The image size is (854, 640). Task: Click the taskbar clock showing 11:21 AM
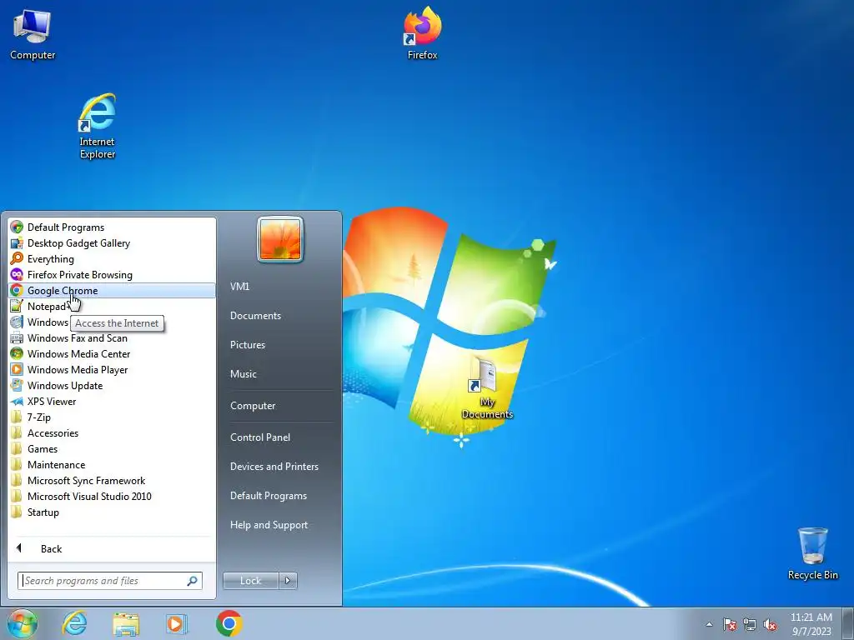[811, 624]
